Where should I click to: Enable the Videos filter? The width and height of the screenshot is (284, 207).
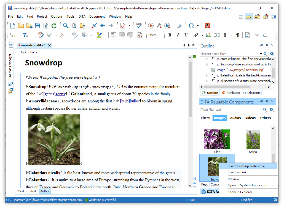pos(250,118)
